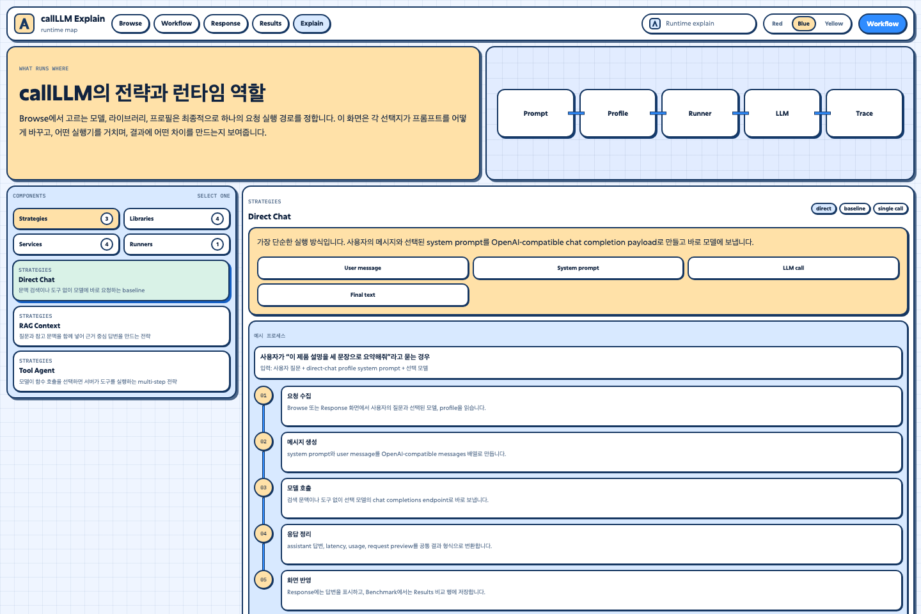Click the heading "callLLM의 전략과 런타임 역할"
The width and height of the screenshot is (921, 614).
tap(142, 93)
